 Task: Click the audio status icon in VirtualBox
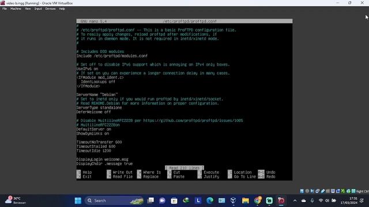312,191
